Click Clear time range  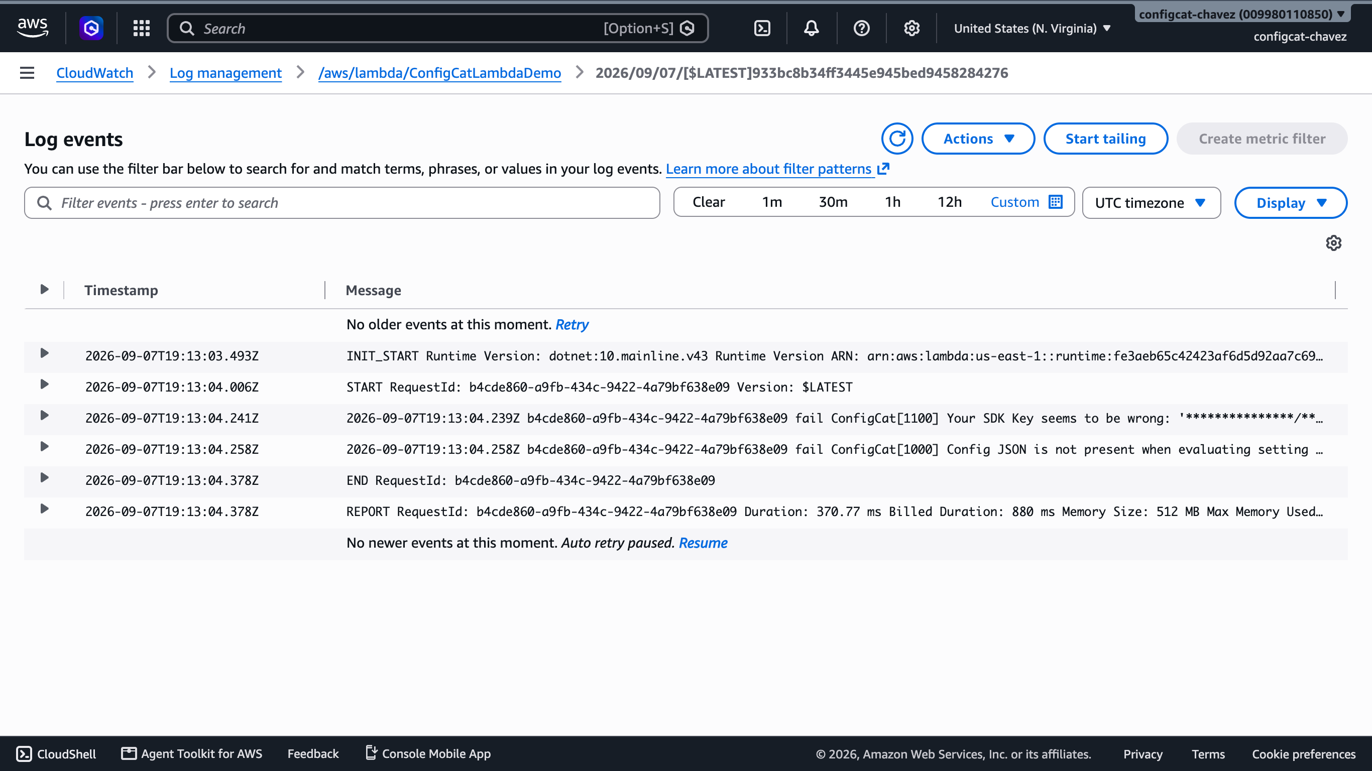[x=709, y=202]
